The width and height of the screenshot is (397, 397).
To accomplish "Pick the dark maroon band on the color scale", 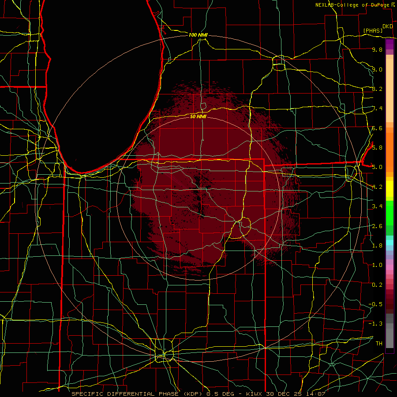I will click(390, 301).
